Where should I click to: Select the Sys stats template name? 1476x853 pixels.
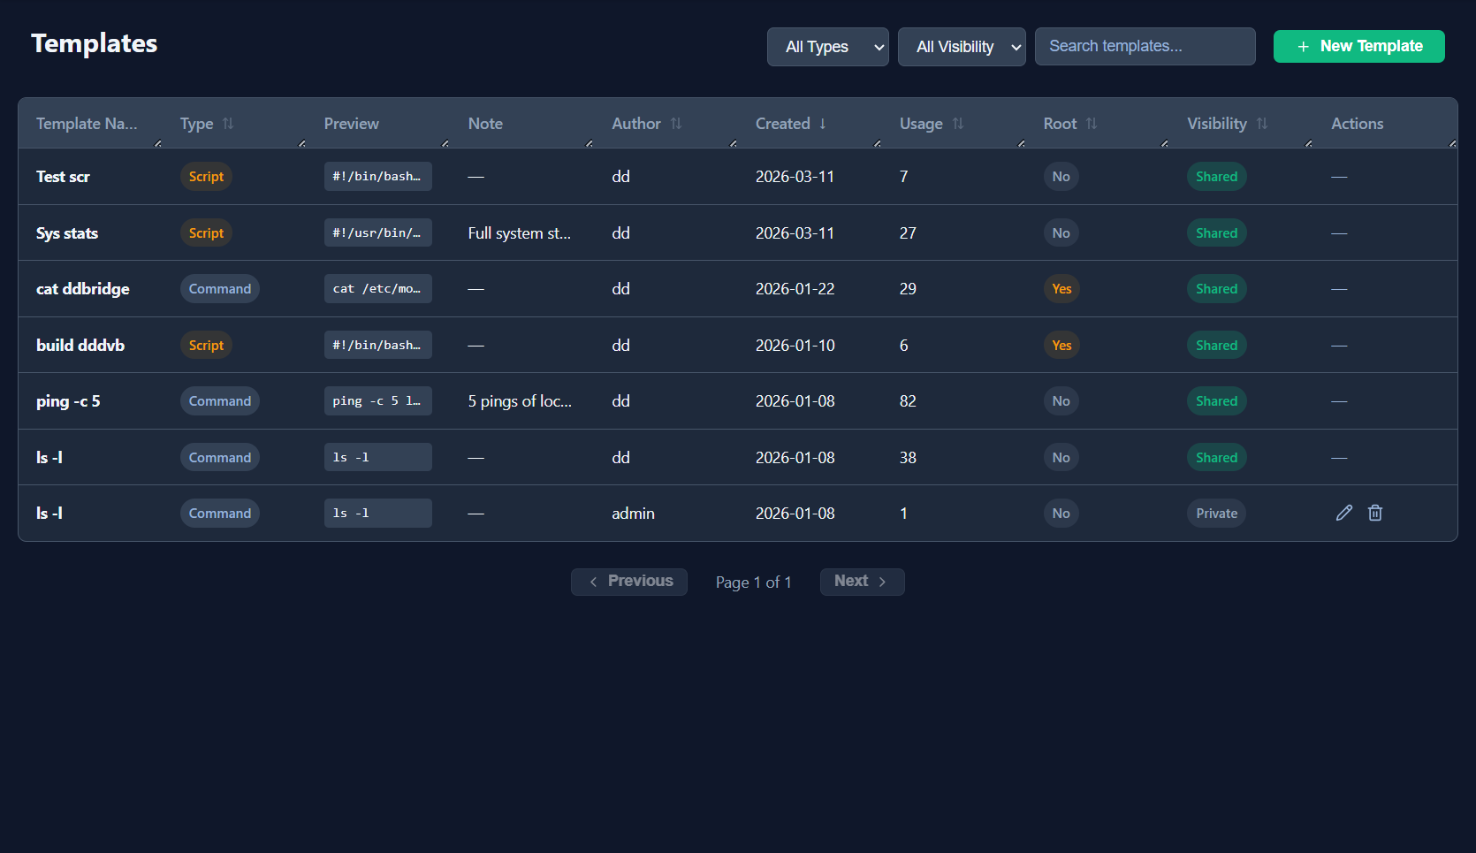[x=67, y=233]
